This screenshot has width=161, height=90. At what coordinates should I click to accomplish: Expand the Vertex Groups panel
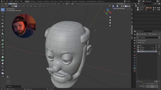pos(137,40)
